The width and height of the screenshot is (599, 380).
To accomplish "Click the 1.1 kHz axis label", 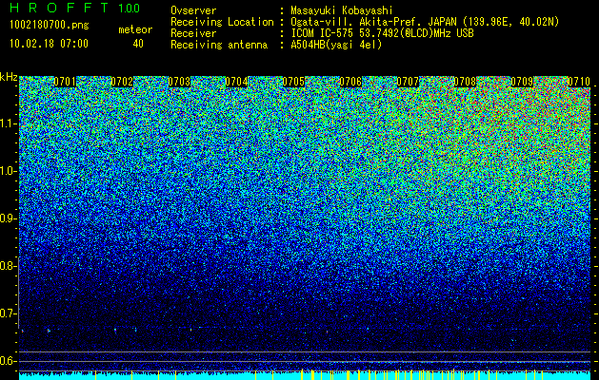I will (7, 123).
